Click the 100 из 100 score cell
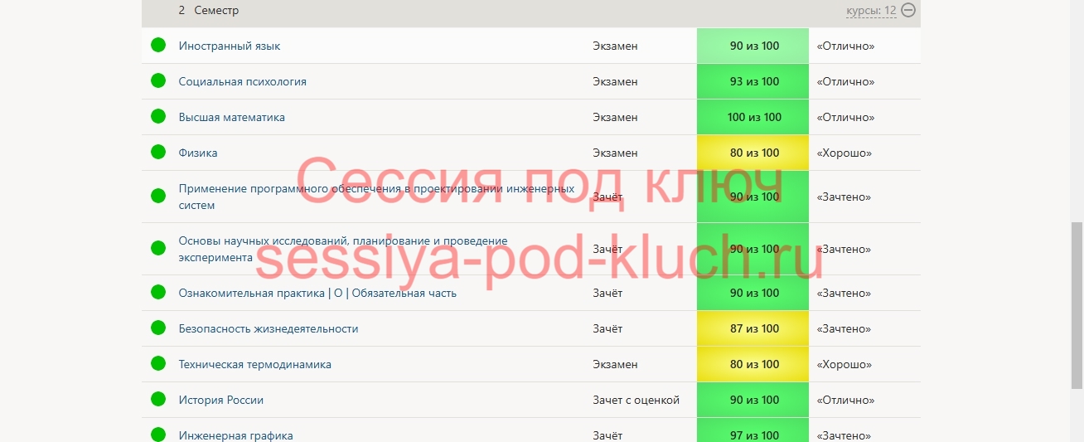Screen dimensions: 1084x442 click(x=753, y=117)
